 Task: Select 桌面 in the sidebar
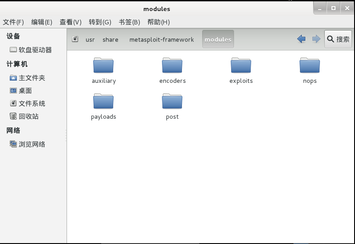[25, 91]
